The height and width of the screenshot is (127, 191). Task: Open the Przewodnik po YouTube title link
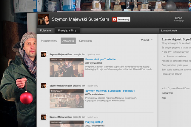click(100, 59)
